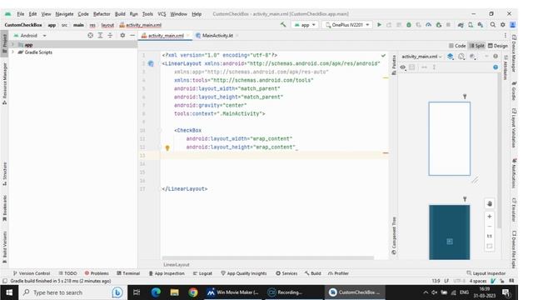Open the File menu

(x=20, y=14)
